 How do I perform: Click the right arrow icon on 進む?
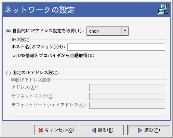click(x=140, y=130)
